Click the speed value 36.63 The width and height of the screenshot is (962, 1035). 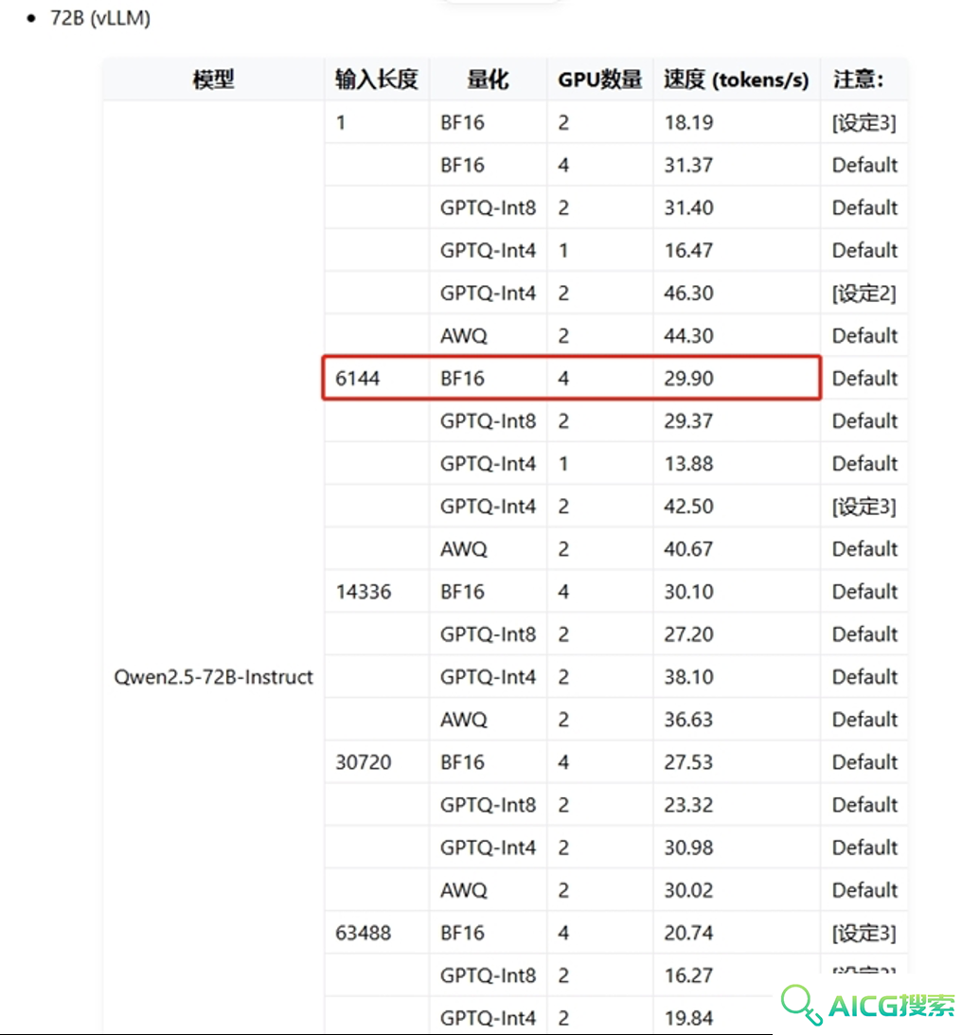688,720
